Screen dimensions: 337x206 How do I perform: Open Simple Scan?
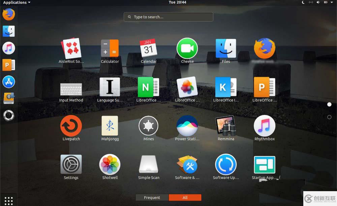[x=149, y=164]
